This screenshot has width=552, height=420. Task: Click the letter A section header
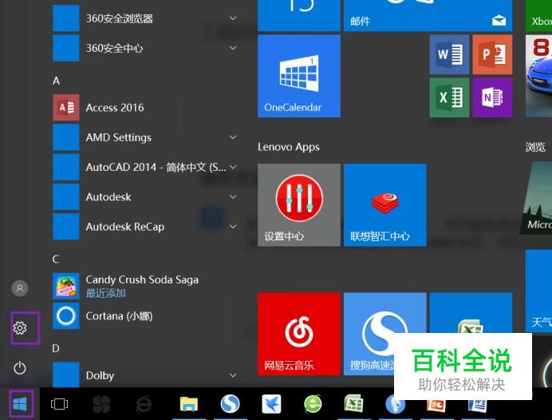click(x=56, y=81)
